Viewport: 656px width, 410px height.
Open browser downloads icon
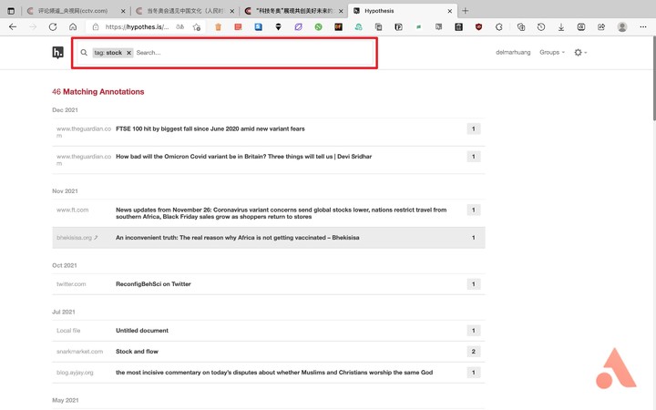tap(561, 26)
